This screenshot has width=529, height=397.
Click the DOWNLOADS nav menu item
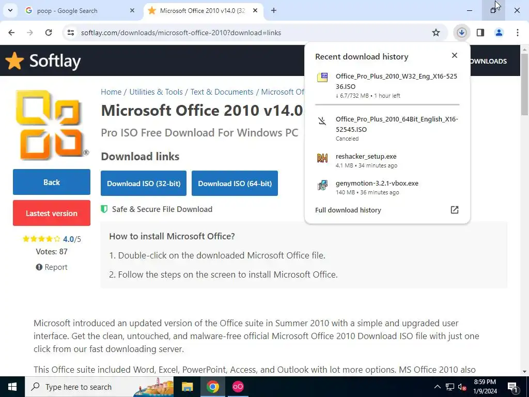[x=488, y=61]
